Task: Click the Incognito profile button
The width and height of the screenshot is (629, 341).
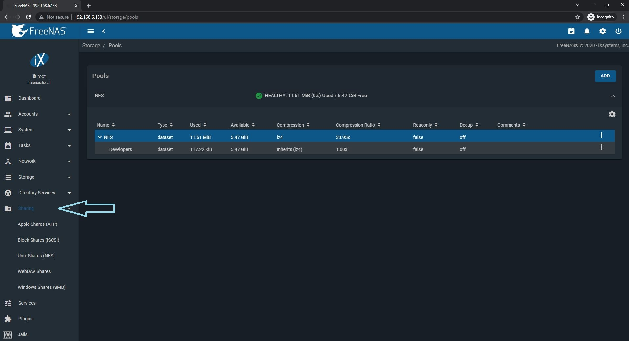Action: tap(601, 17)
